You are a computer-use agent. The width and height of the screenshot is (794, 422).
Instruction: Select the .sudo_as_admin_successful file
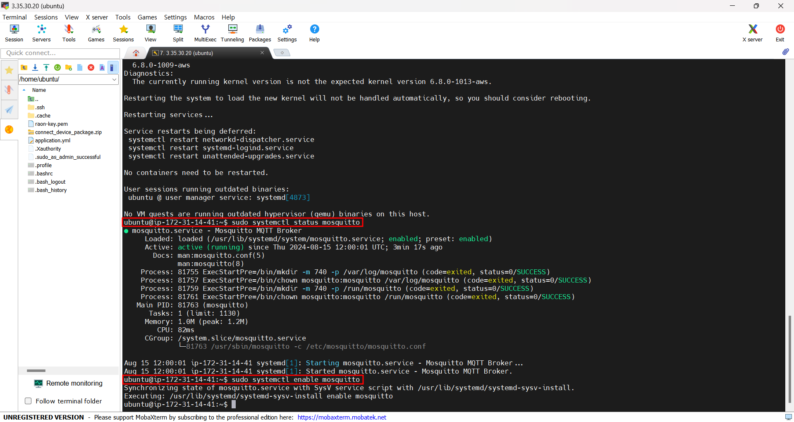(65, 157)
